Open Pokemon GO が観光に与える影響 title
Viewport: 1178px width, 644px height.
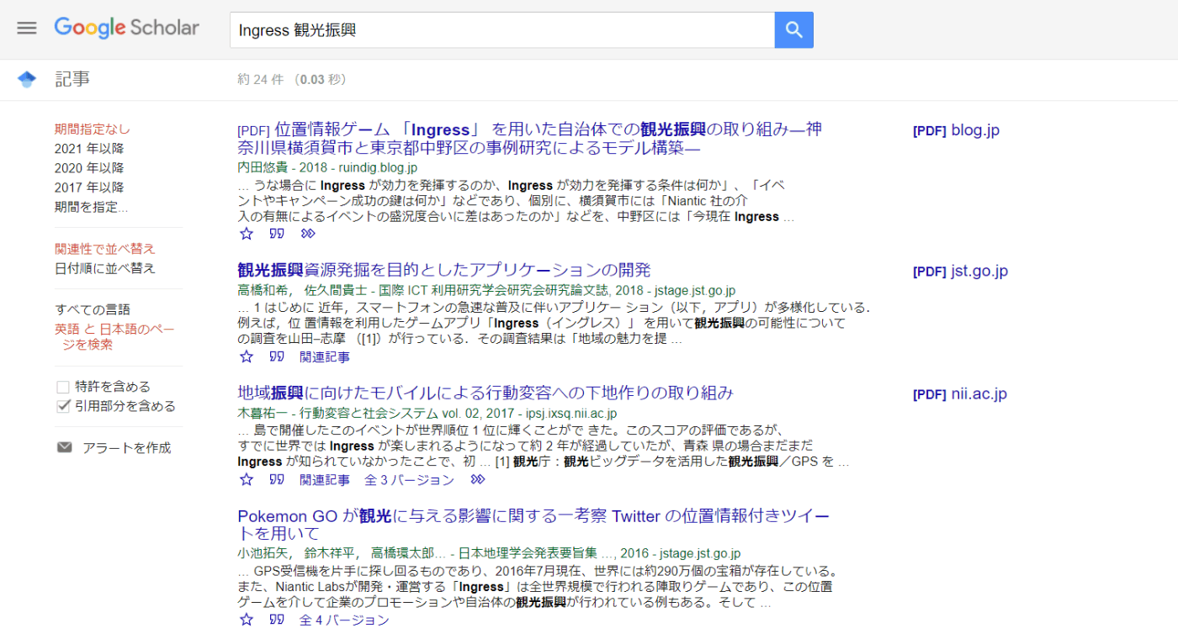click(x=533, y=525)
